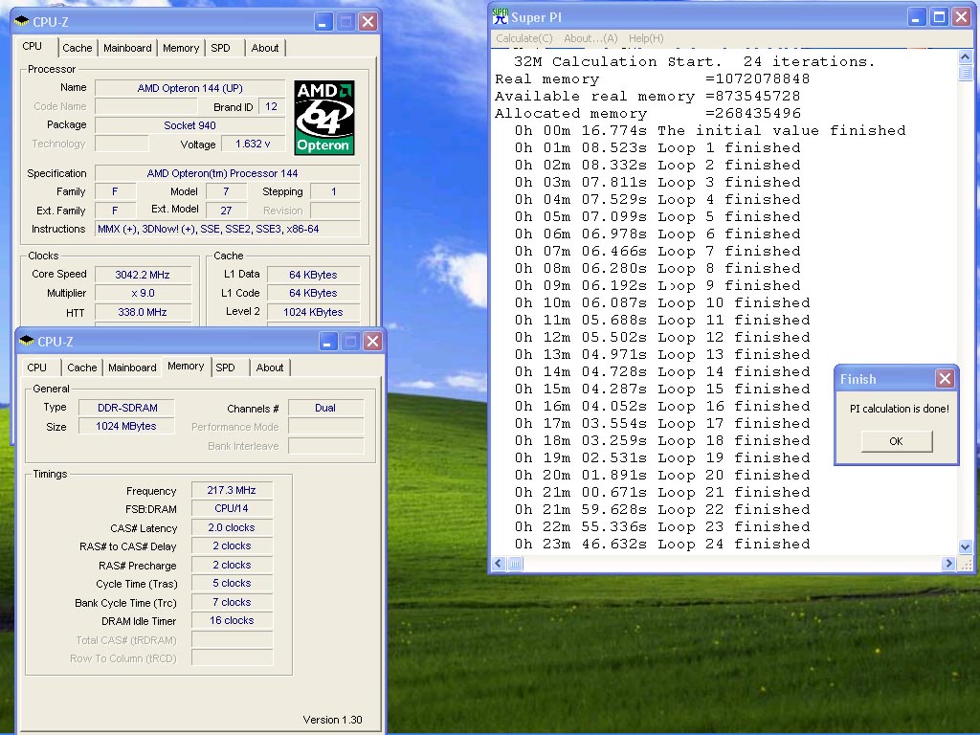Screen dimensions: 980x735
Task: Go to About tab in upper CPU-Z window
Action: 265,48
